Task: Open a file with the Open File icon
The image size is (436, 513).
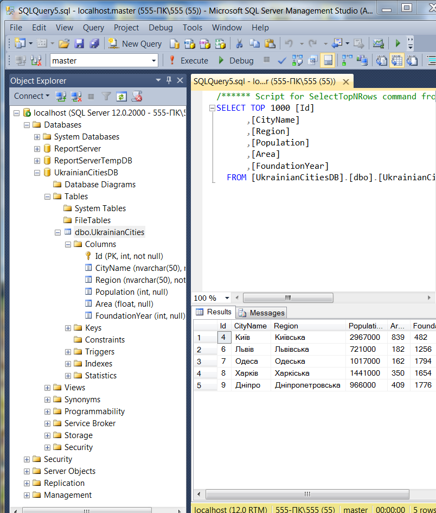Action: [x=64, y=43]
